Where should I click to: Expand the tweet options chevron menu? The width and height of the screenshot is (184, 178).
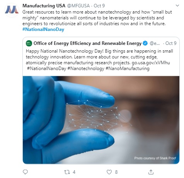point(177,5)
